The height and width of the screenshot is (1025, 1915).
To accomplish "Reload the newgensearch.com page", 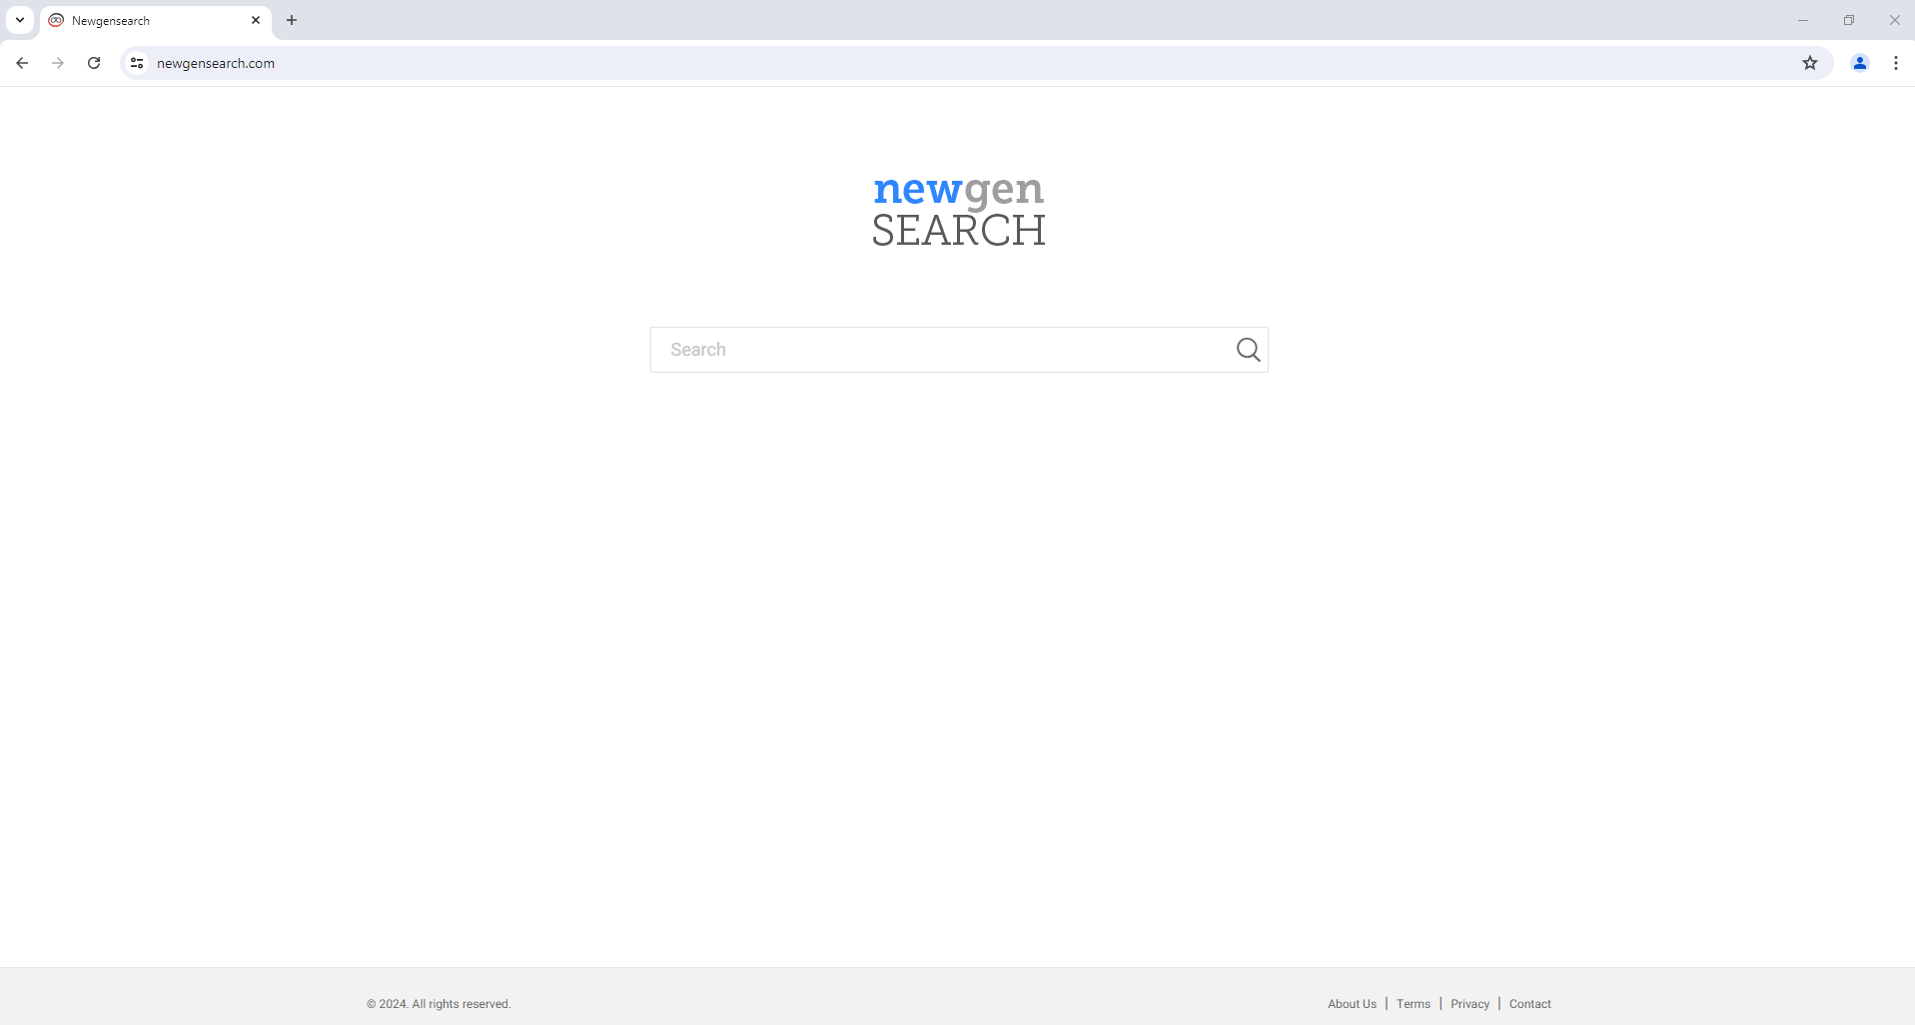I will pos(94,63).
